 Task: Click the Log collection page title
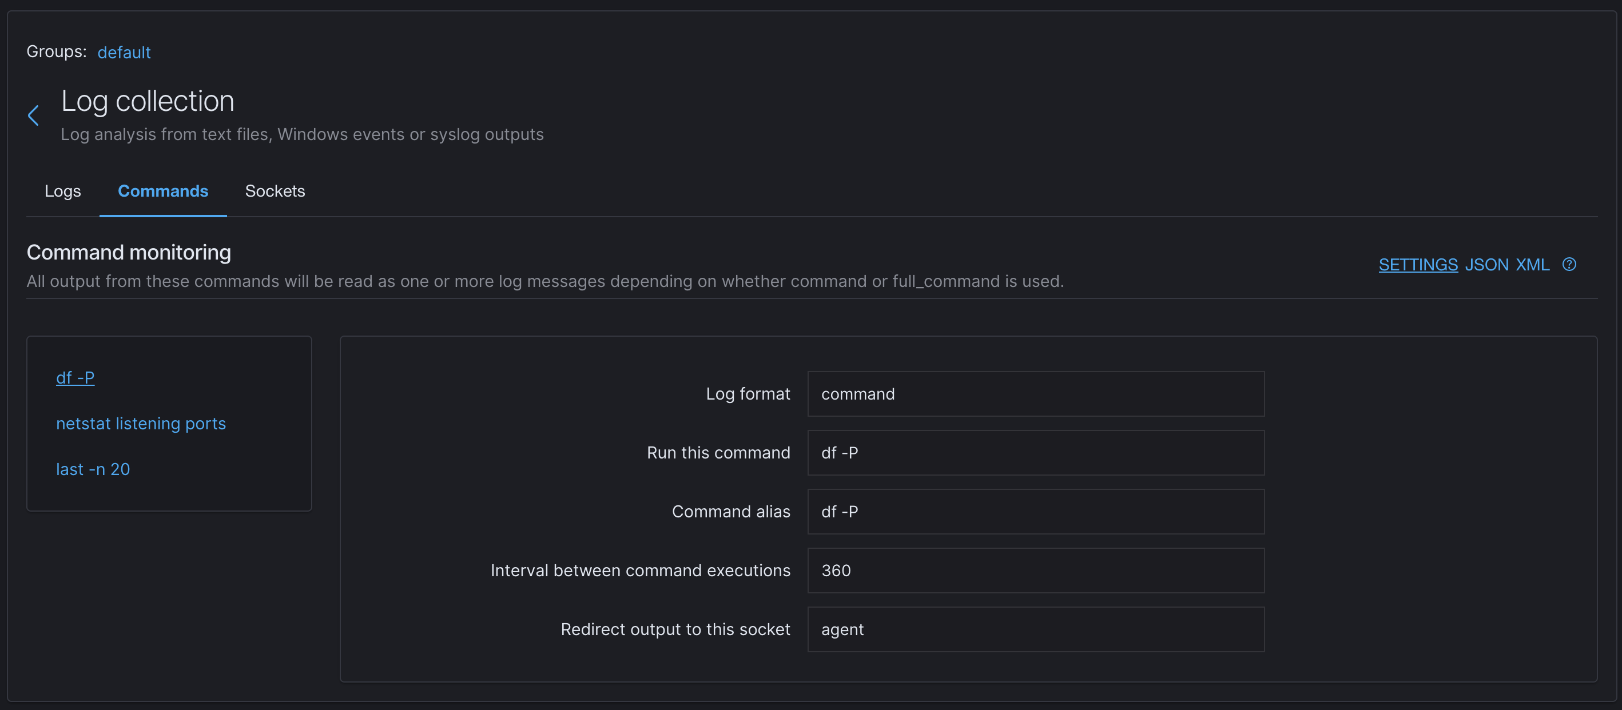148,101
